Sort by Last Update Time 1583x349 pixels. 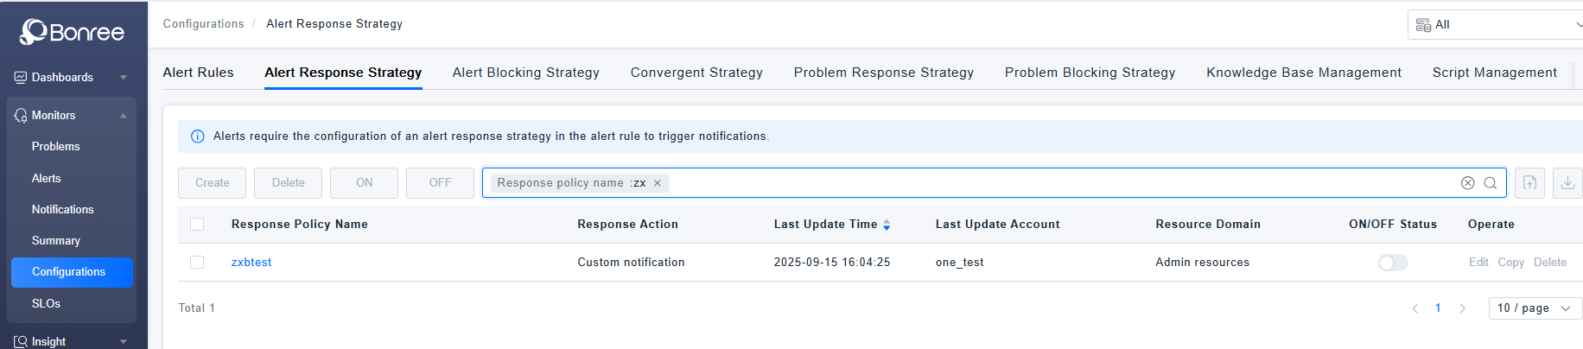click(887, 225)
